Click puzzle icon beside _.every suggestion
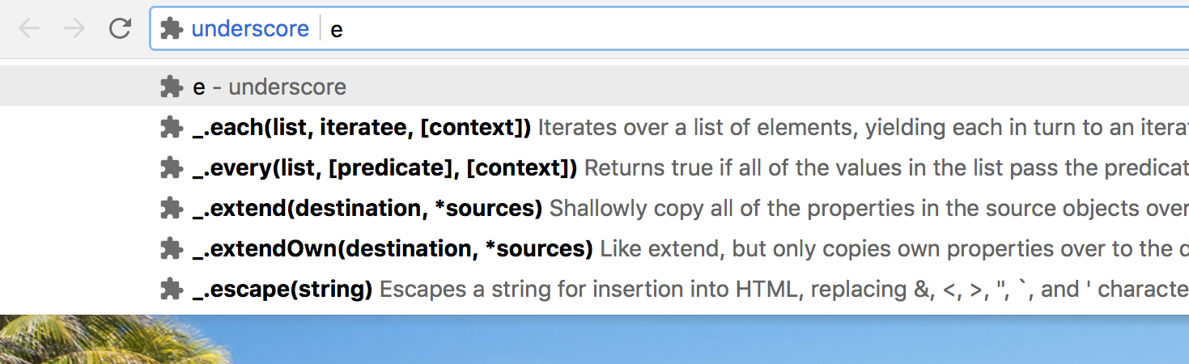Viewport: 1189px width, 364px height. (x=171, y=167)
